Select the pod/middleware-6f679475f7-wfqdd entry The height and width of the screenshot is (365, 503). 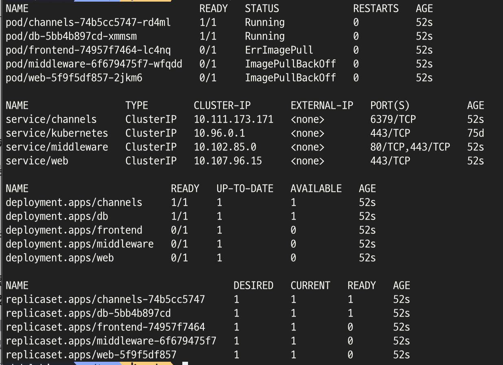coord(94,64)
